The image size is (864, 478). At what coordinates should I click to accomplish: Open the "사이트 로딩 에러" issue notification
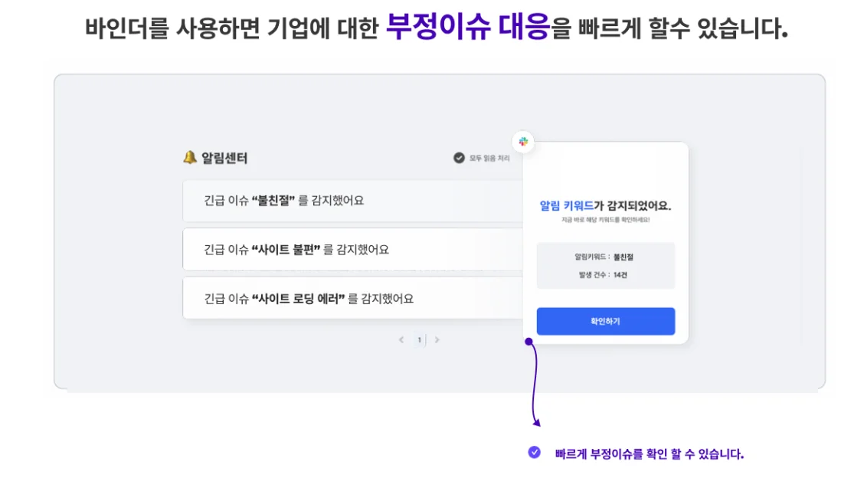pyautogui.click(x=352, y=298)
